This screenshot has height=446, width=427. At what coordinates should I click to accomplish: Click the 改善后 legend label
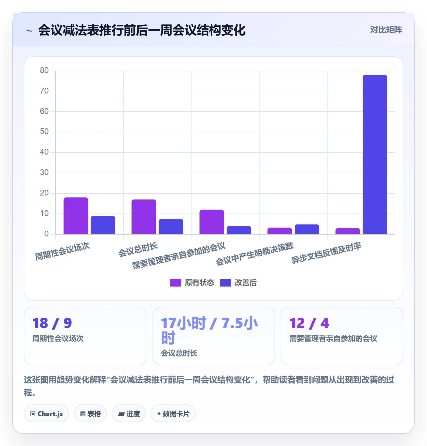pyautogui.click(x=246, y=283)
